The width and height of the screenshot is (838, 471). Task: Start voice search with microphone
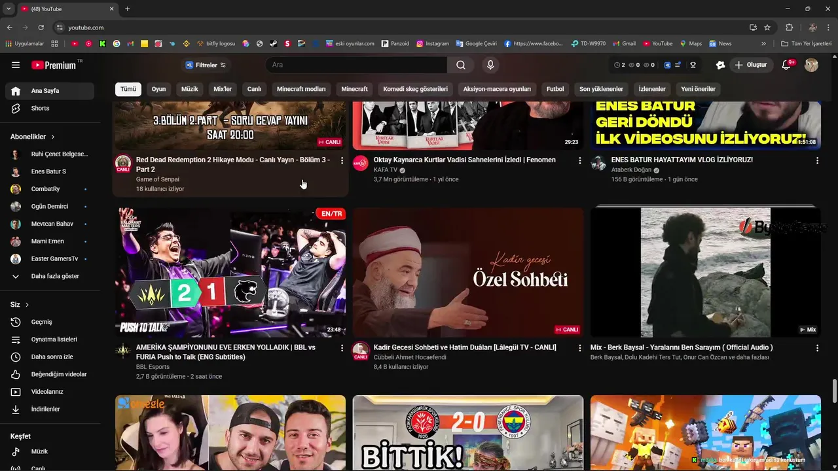point(490,65)
